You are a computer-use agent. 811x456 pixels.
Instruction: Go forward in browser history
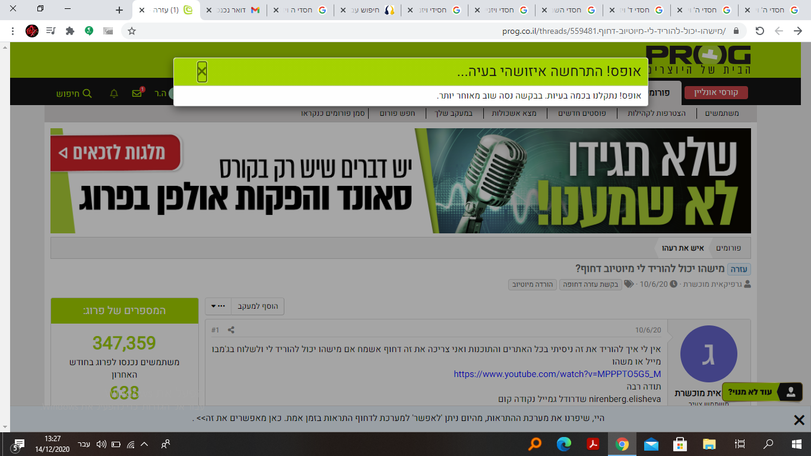779,31
